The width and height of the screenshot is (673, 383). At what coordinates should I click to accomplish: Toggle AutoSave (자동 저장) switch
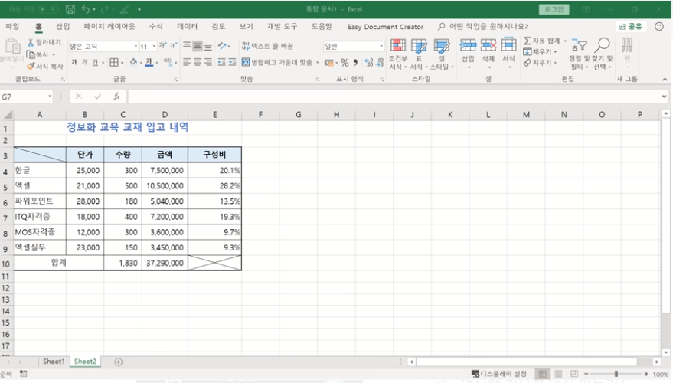[x=48, y=9]
